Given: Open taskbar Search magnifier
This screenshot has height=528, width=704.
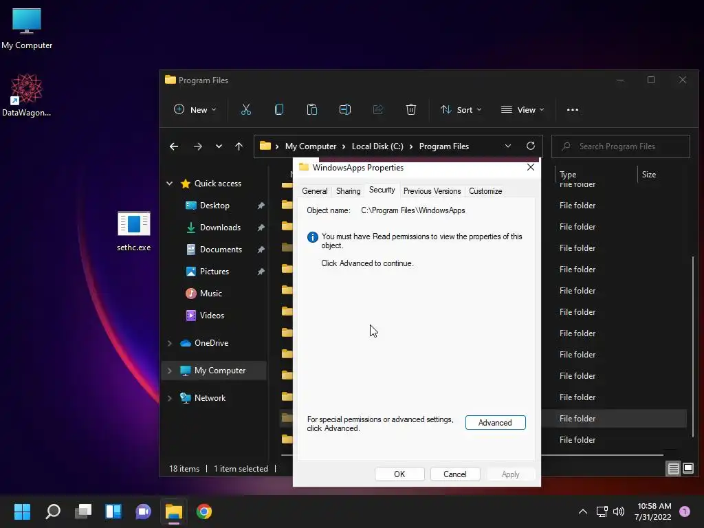Looking at the screenshot, I should click(53, 511).
